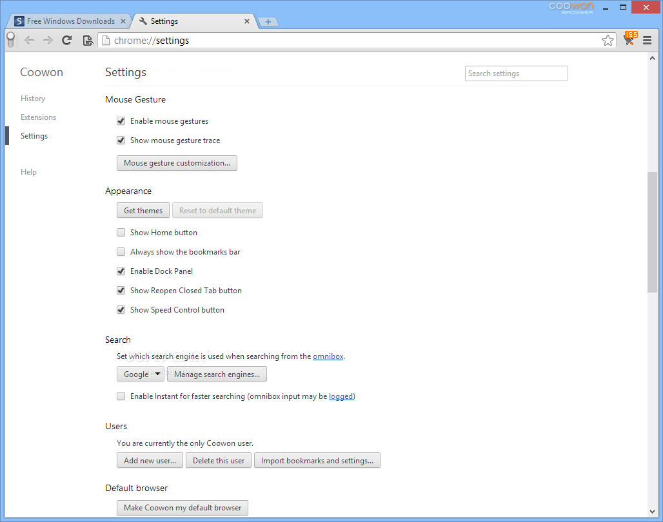Click the Mouse Gesture section heading
Image resolution: width=663 pixels, height=522 pixels.
pyautogui.click(x=135, y=99)
